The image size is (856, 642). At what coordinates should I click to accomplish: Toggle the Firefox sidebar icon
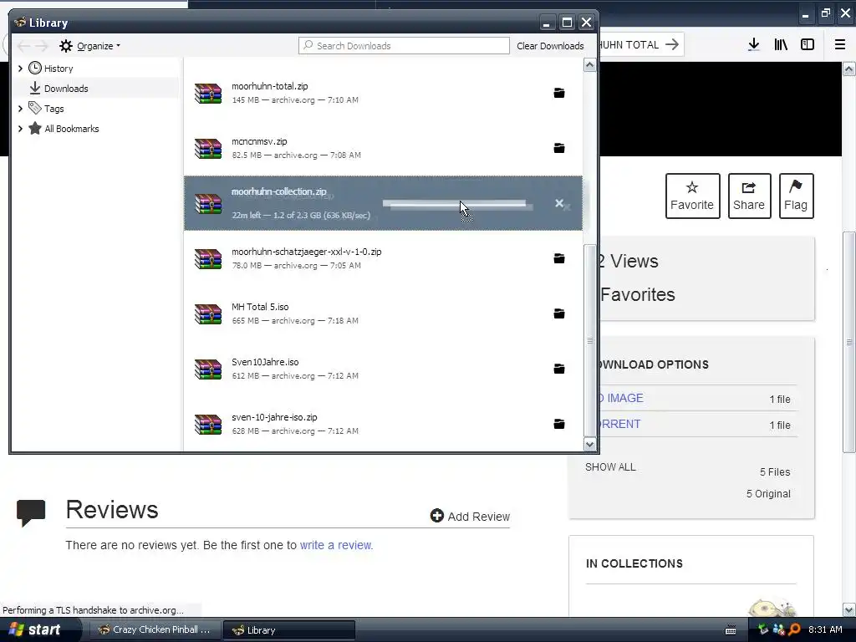coord(808,45)
